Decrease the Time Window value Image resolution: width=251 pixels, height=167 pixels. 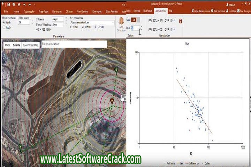66,26
